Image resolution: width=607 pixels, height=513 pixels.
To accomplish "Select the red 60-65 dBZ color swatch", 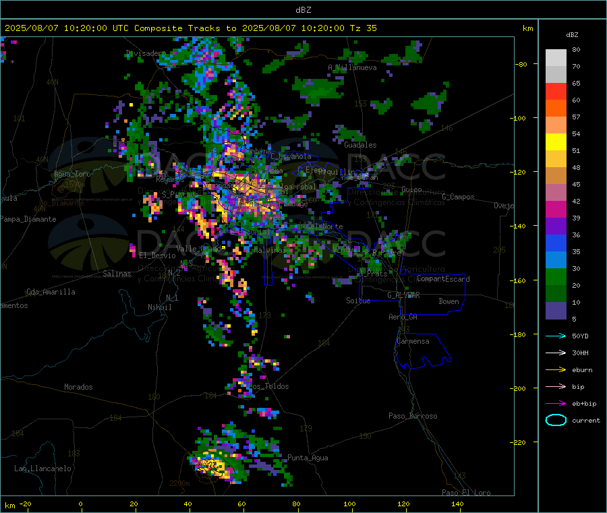I will click(x=556, y=91).
